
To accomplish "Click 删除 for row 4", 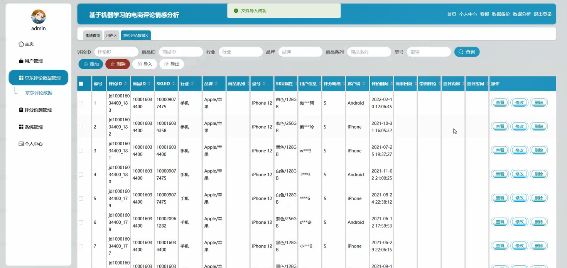I will 539,174.
